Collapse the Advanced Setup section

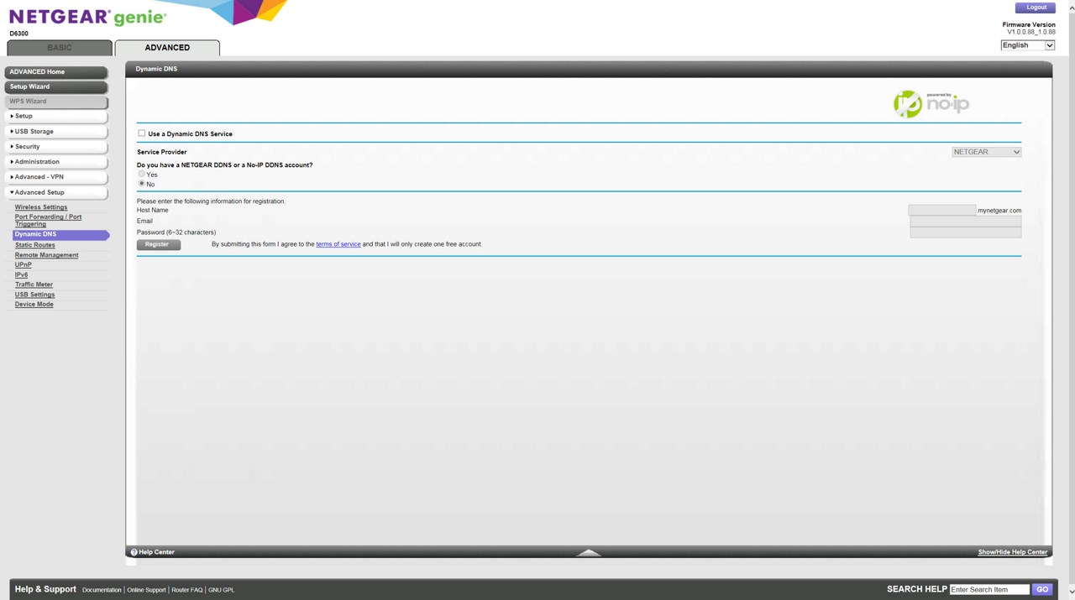pyautogui.click(x=56, y=192)
